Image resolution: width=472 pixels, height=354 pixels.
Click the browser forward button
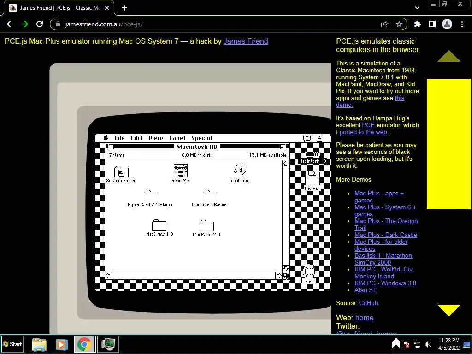(25, 24)
